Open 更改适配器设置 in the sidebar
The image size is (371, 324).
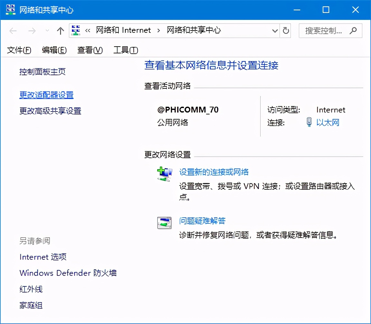click(46, 95)
